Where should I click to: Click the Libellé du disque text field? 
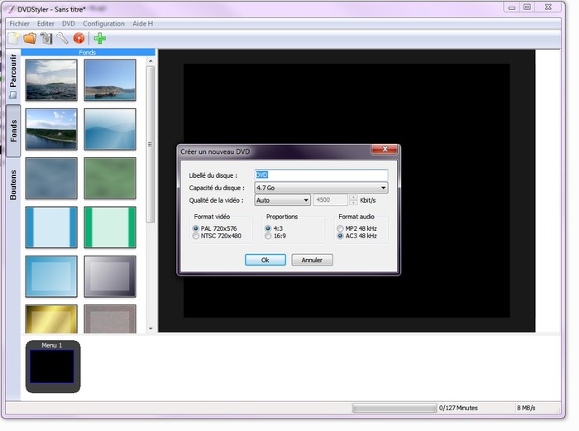[x=321, y=175]
